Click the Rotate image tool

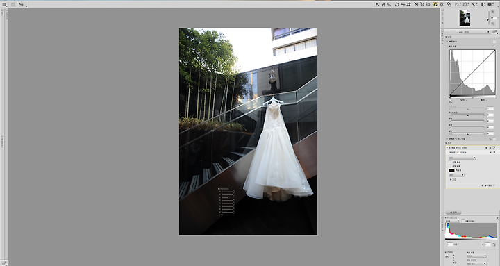point(397,4)
